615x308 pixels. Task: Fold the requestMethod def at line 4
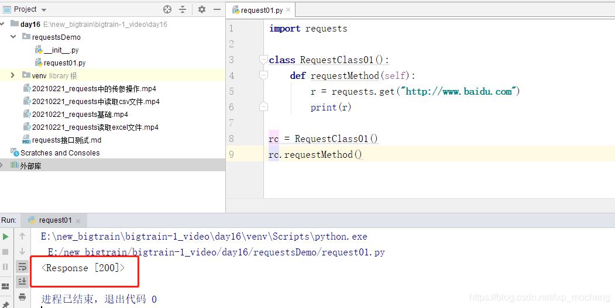tap(263, 75)
